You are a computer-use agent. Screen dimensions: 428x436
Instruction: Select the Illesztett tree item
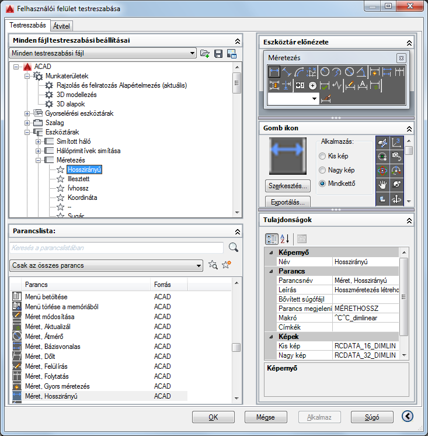click(x=79, y=179)
